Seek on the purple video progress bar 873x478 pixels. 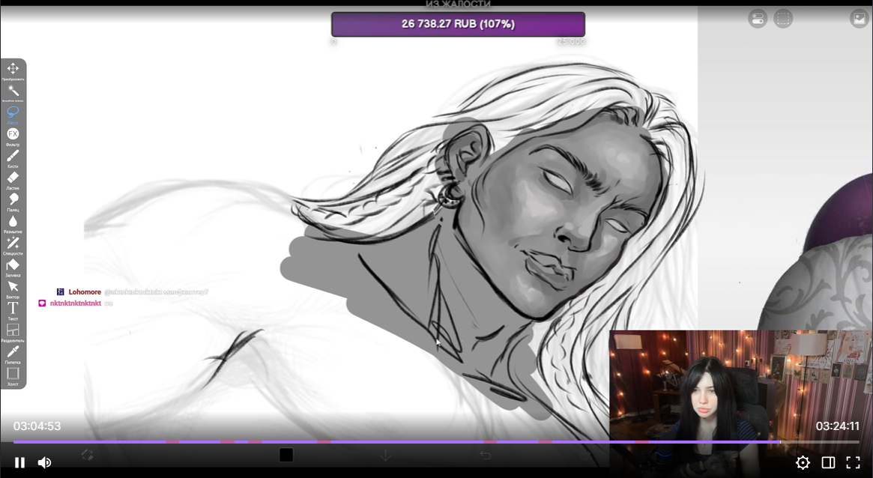pyautogui.click(x=436, y=442)
